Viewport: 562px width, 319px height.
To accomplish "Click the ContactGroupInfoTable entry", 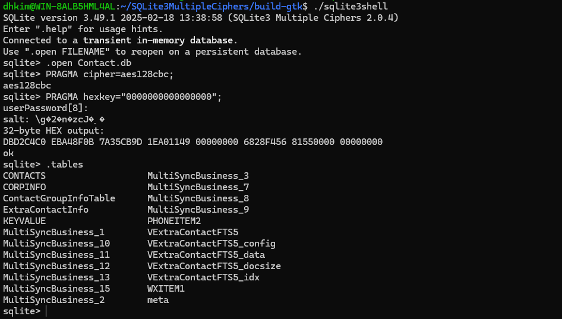I will pos(59,198).
